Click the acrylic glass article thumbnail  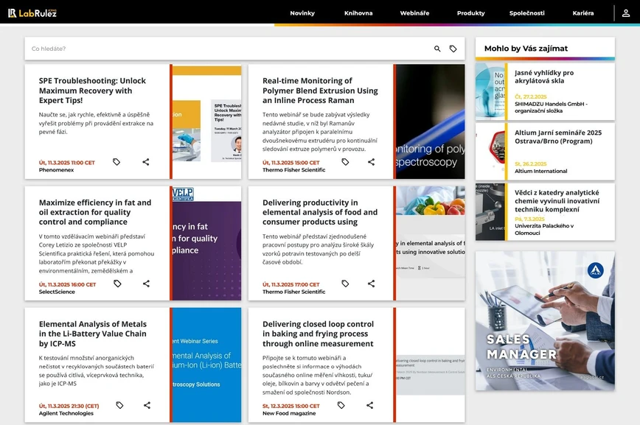point(490,91)
